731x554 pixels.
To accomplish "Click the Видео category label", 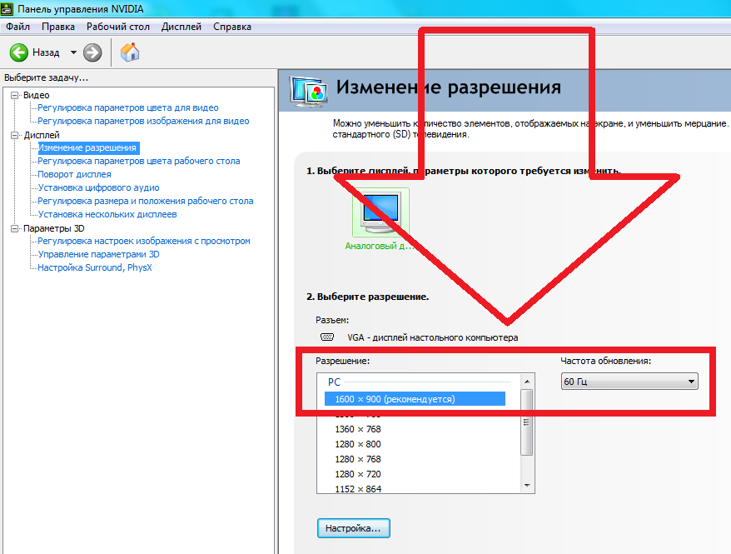I will click(x=37, y=95).
